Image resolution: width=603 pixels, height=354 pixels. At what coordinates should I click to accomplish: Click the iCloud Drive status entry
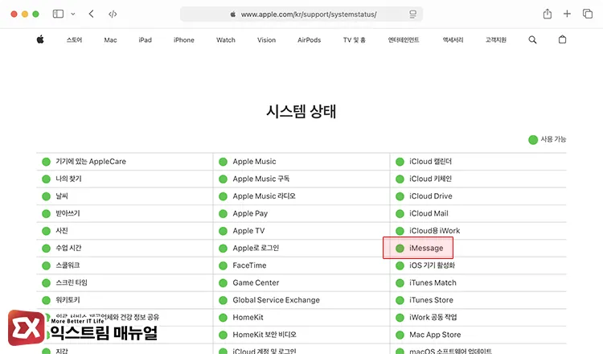(x=431, y=196)
